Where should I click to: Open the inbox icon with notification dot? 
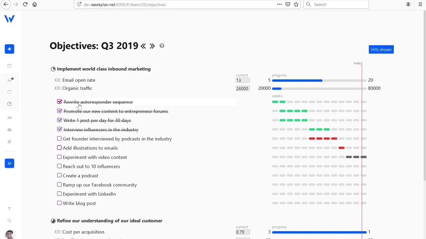[10, 80]
